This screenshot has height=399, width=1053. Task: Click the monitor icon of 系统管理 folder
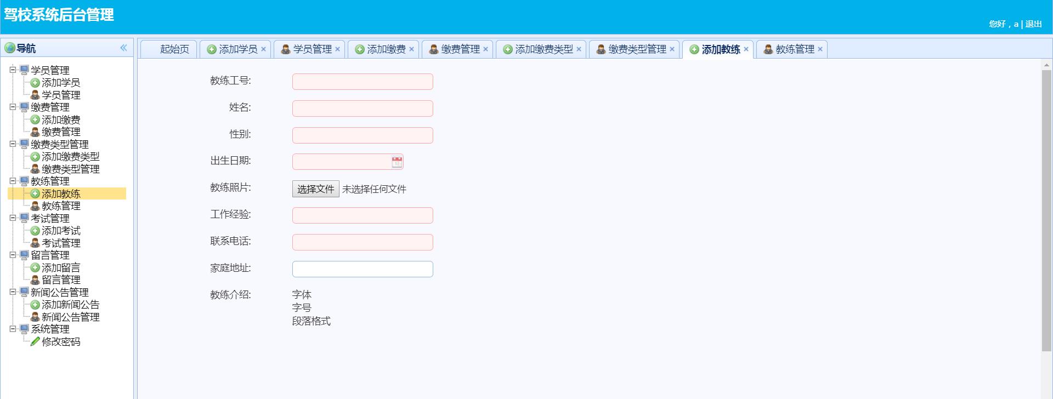[24, 329]
